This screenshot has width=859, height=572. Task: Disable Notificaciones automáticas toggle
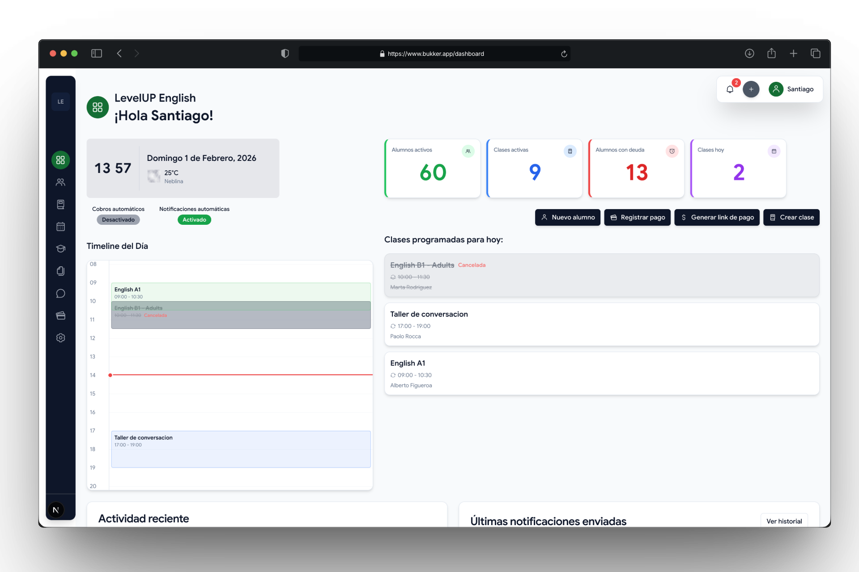click(194, 219)
